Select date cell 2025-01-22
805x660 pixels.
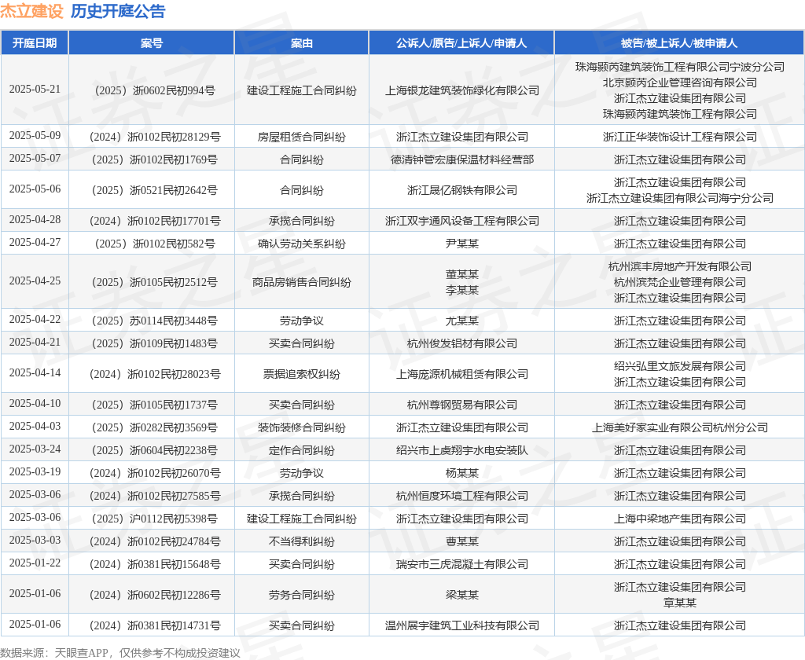point(35,563)
